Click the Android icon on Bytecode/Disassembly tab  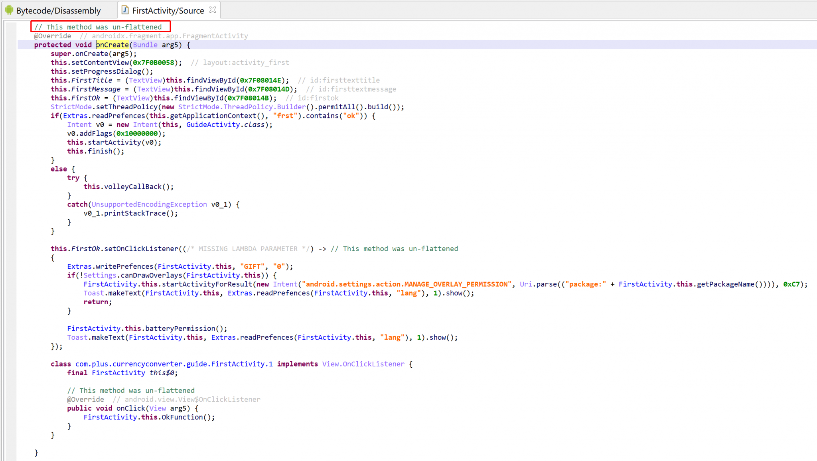[x=8, y=10]
